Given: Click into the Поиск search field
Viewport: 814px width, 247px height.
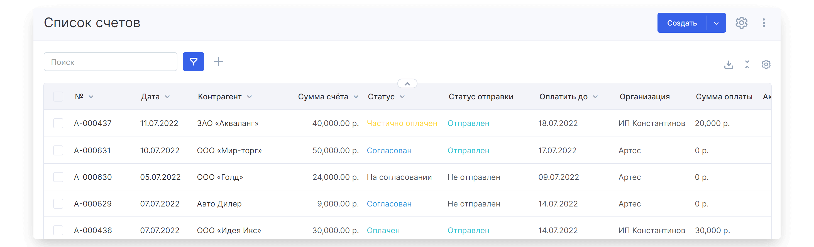Looking at the screenshot, I should click(110, 62).
